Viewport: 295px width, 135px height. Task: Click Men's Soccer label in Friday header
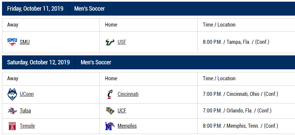pos(90,9)
